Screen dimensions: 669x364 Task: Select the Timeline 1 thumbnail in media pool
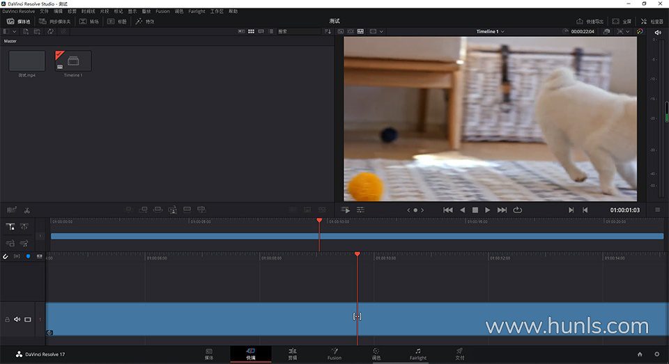point(73,61)
